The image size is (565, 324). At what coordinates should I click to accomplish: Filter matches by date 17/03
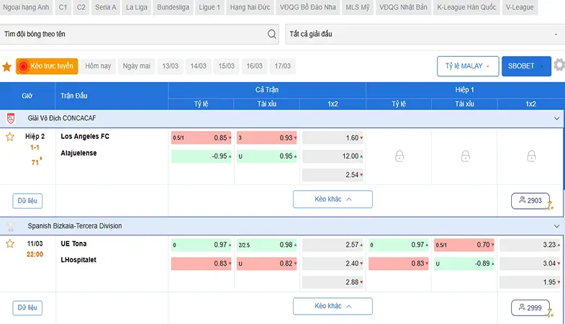click(x=282, y=66)
